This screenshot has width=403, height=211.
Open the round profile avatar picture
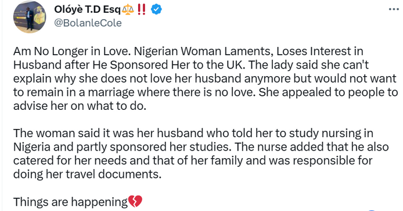click(30, 17)
